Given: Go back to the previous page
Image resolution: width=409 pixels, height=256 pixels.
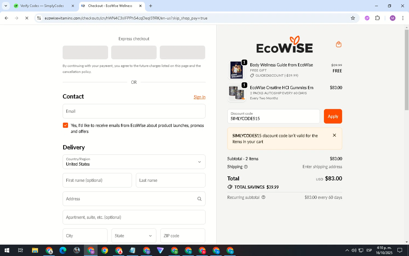Looking at the screenshot, I should click(6, 18).
